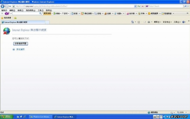Image resolution: width=190 pixels, height=119 pixels.
Task: Click the search magnifier button by Yahoo! Search
Action: tap(185, 6)
